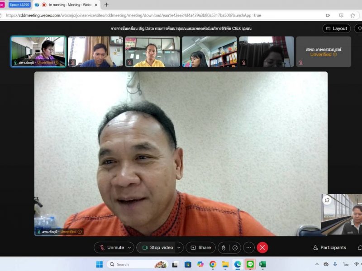The height and width of the screenshot is (271, 362).
Task: Leave the meeting with red X button
Action: tap(262, 248)
